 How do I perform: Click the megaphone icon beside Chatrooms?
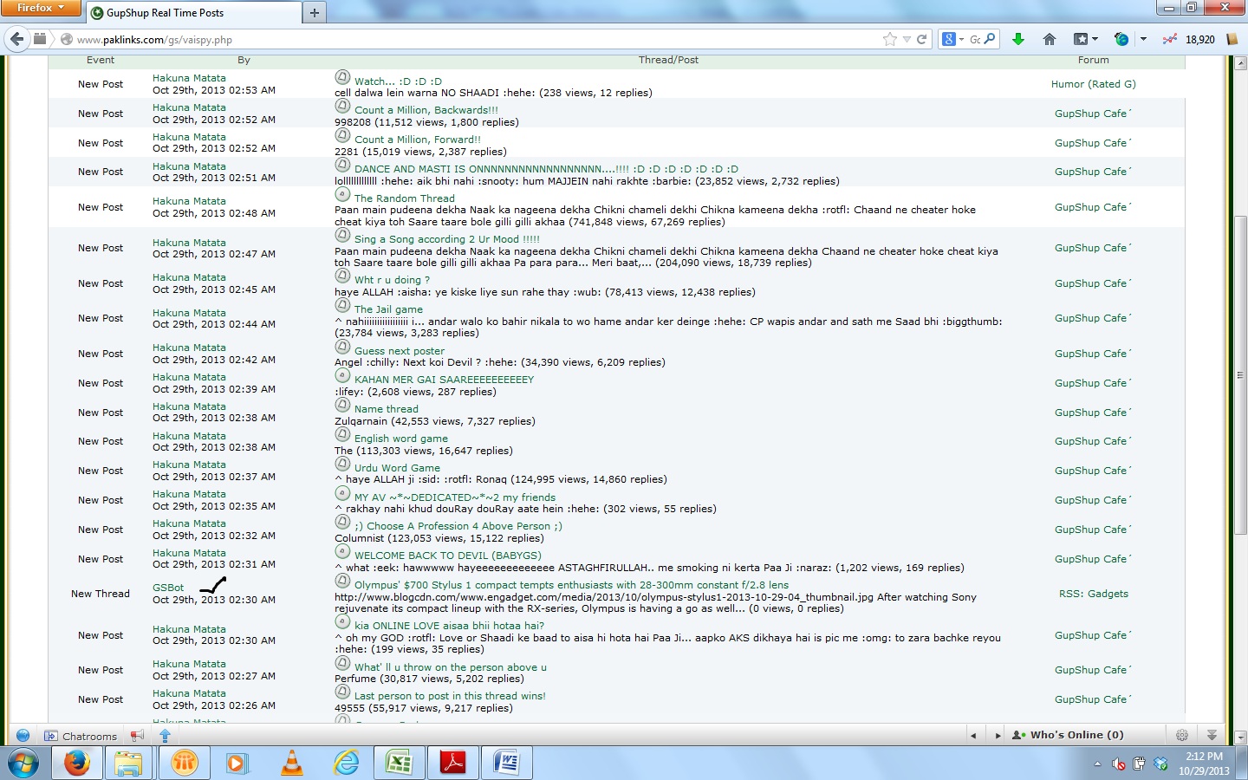point(137,736)
